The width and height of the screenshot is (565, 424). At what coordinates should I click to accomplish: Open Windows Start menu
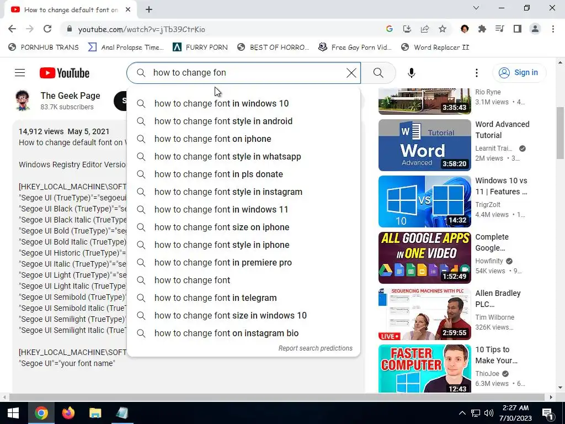click(13, 413)
